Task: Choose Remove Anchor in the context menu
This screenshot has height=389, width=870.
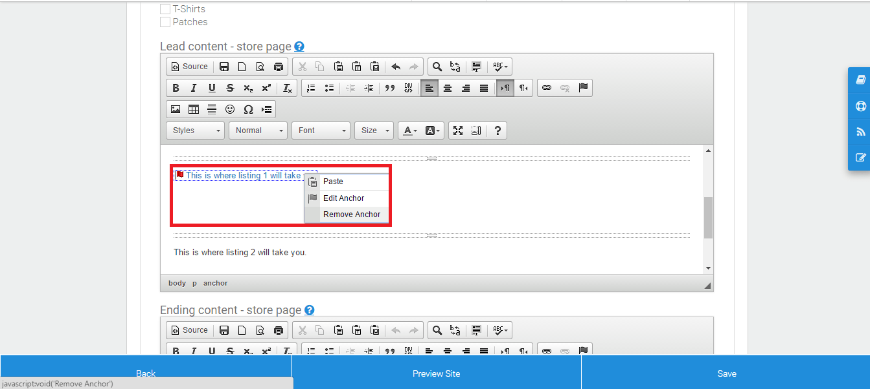Action: tap(351, 214)
